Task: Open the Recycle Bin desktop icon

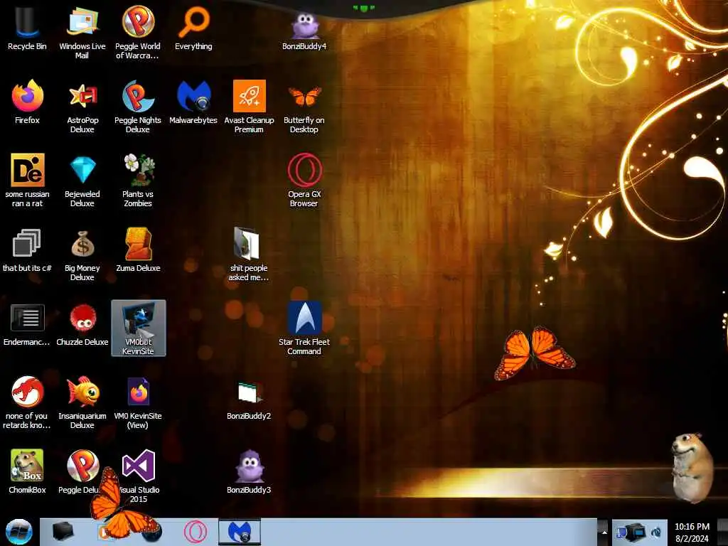Action: pyautogui.click(x=27, y=28)
